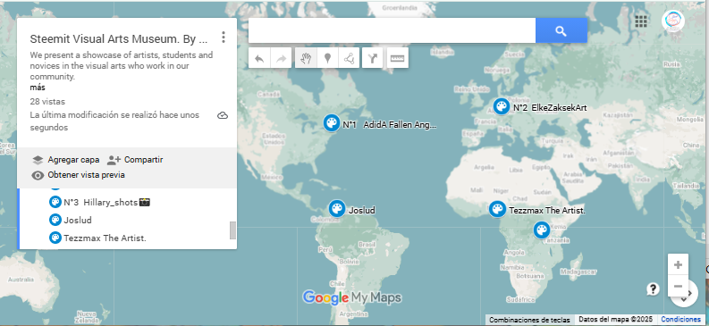The width and height of the screenshot is (709, 326).
Task: Zoom out with the minus button
Action: [x=678, y=286]
